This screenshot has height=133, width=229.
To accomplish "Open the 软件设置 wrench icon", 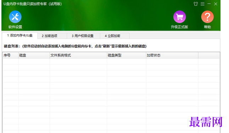I will pyautogui.click(x=15, y=17).
